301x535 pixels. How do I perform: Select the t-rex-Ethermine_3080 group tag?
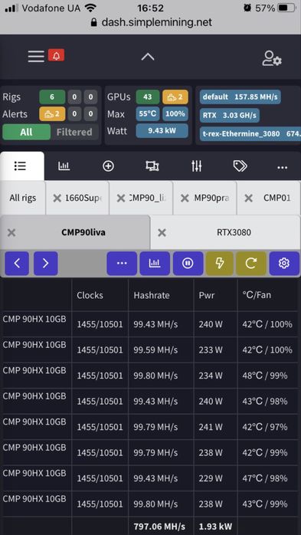point(250,133)
